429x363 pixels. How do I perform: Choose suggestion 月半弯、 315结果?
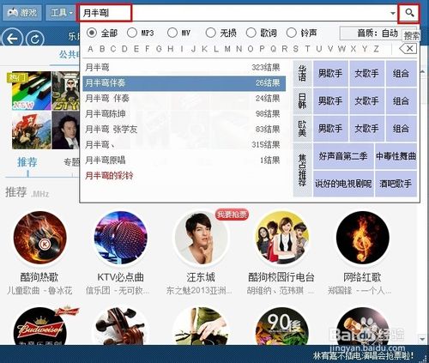pyautogui.click(x=184, y=145)
